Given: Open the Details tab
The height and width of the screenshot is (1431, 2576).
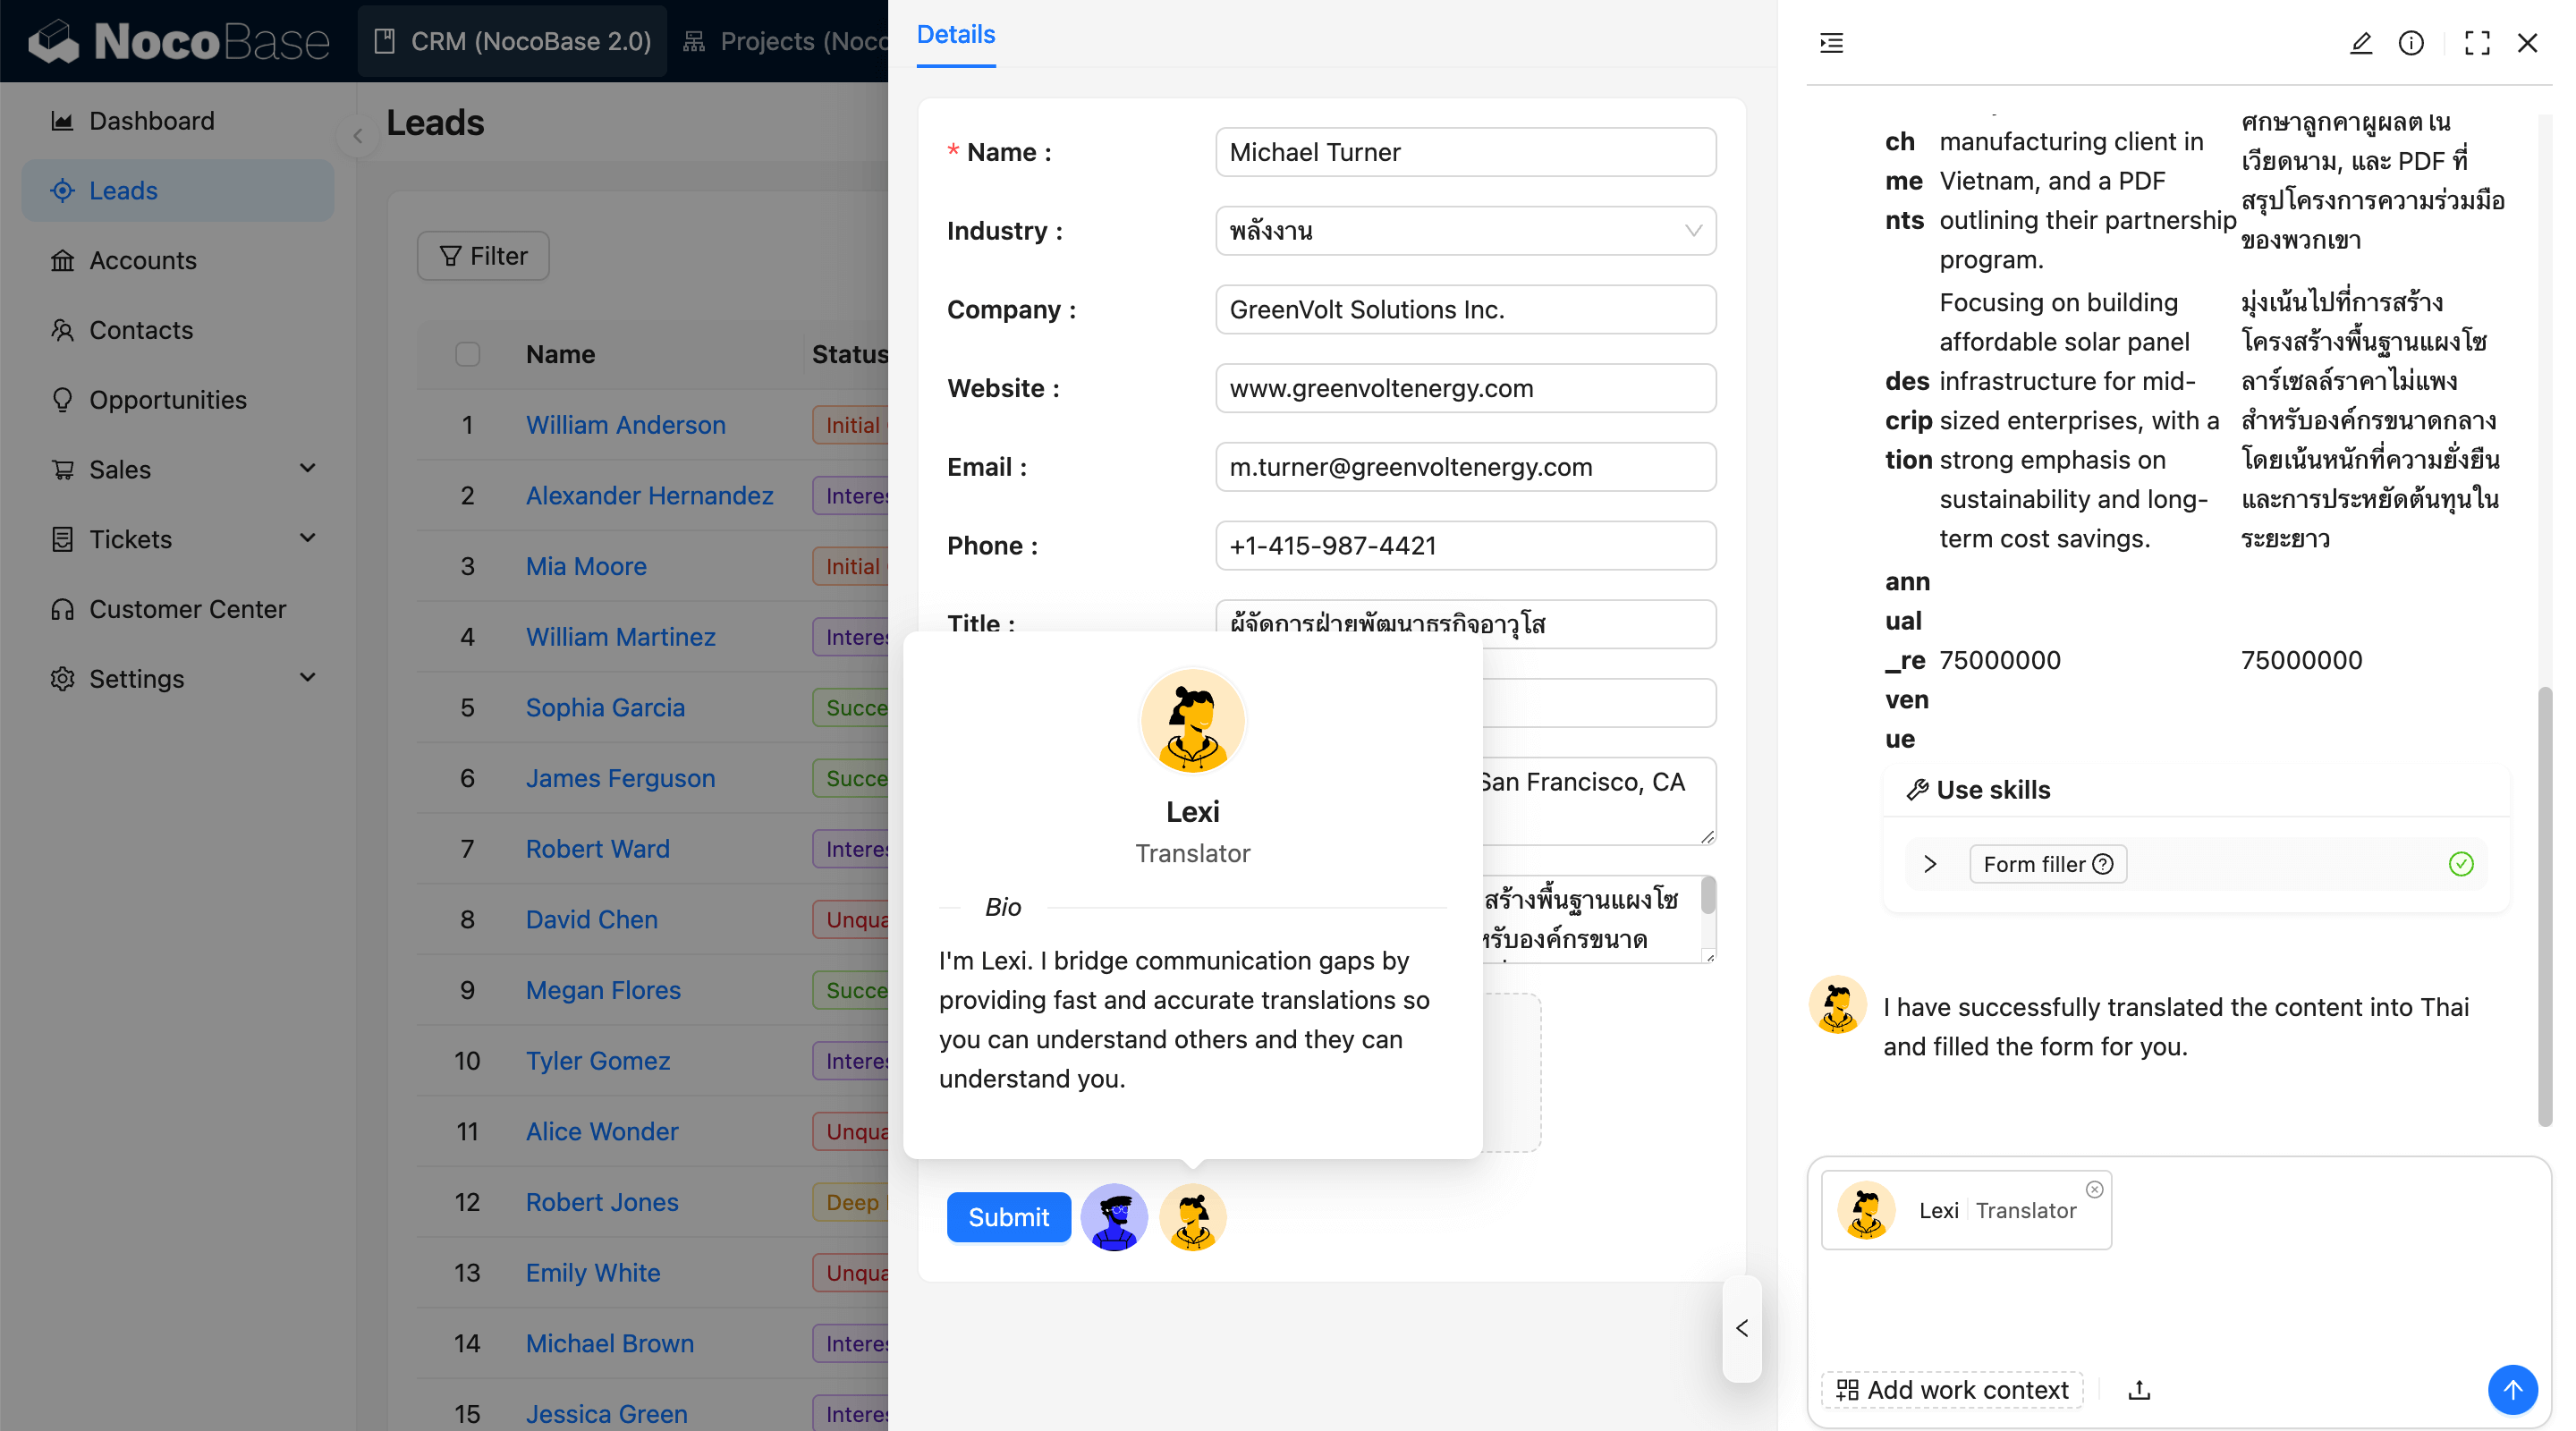Looking at the screenshot, I should click(955, 35).
